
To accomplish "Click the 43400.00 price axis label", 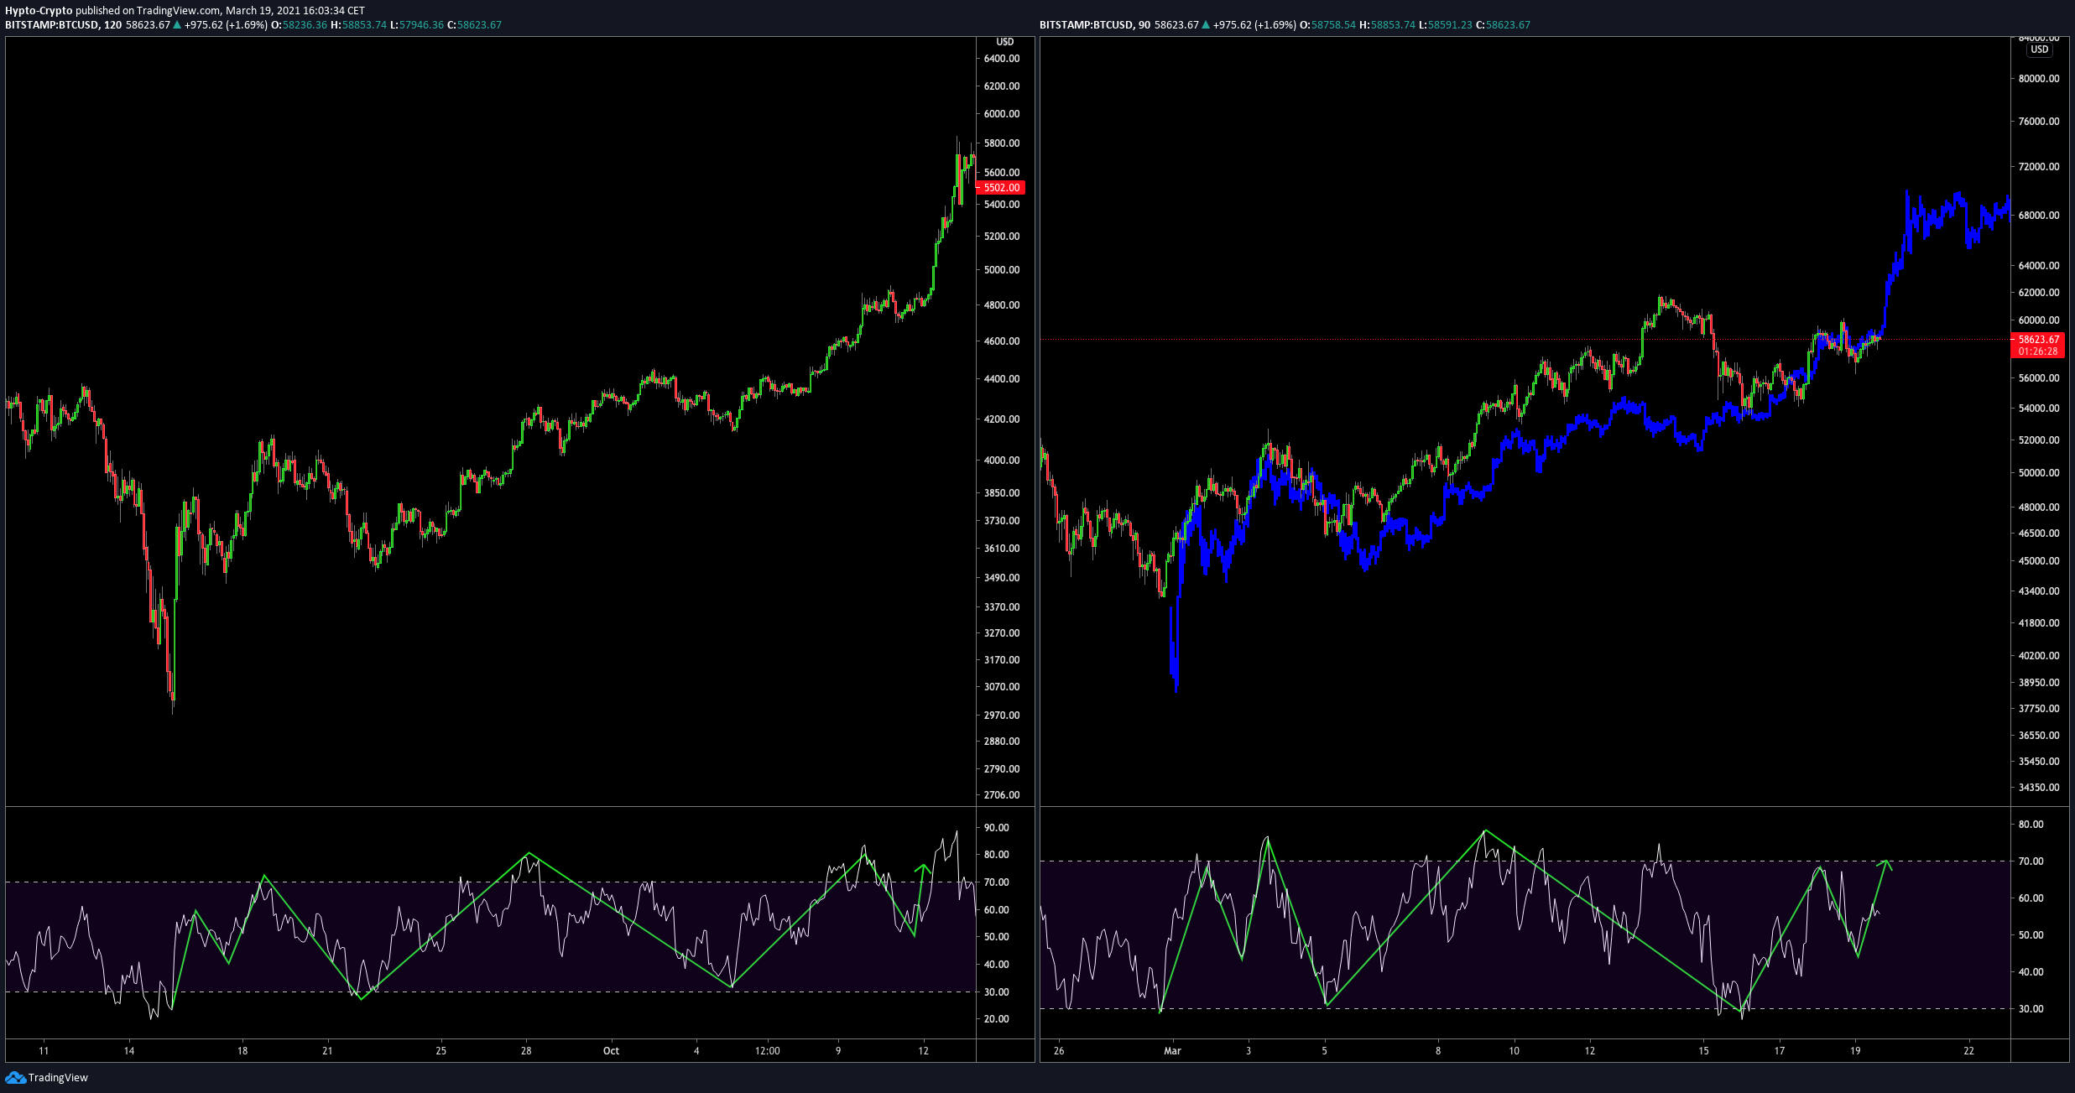I will [2039, 591].
